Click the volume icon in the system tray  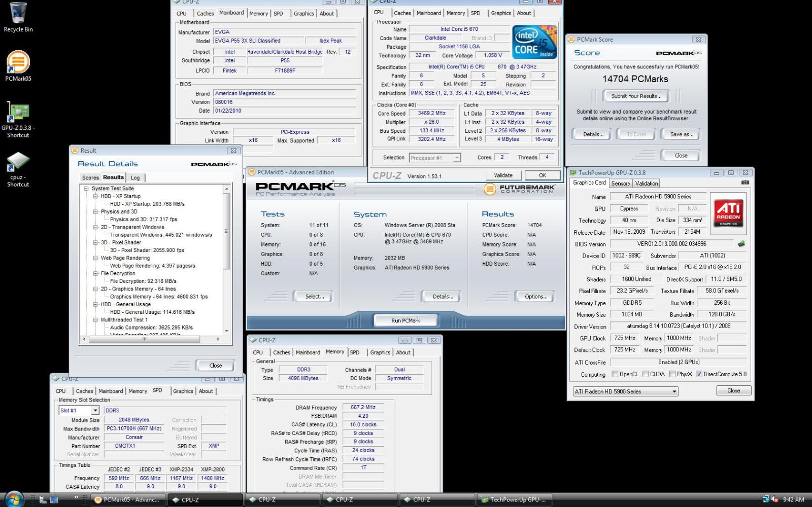[x=775, y=499]
